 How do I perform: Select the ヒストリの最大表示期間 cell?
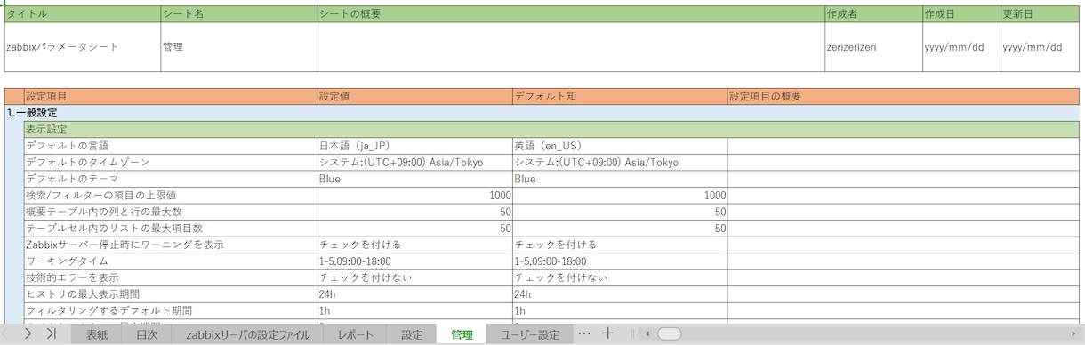click(x=170, y=294)
